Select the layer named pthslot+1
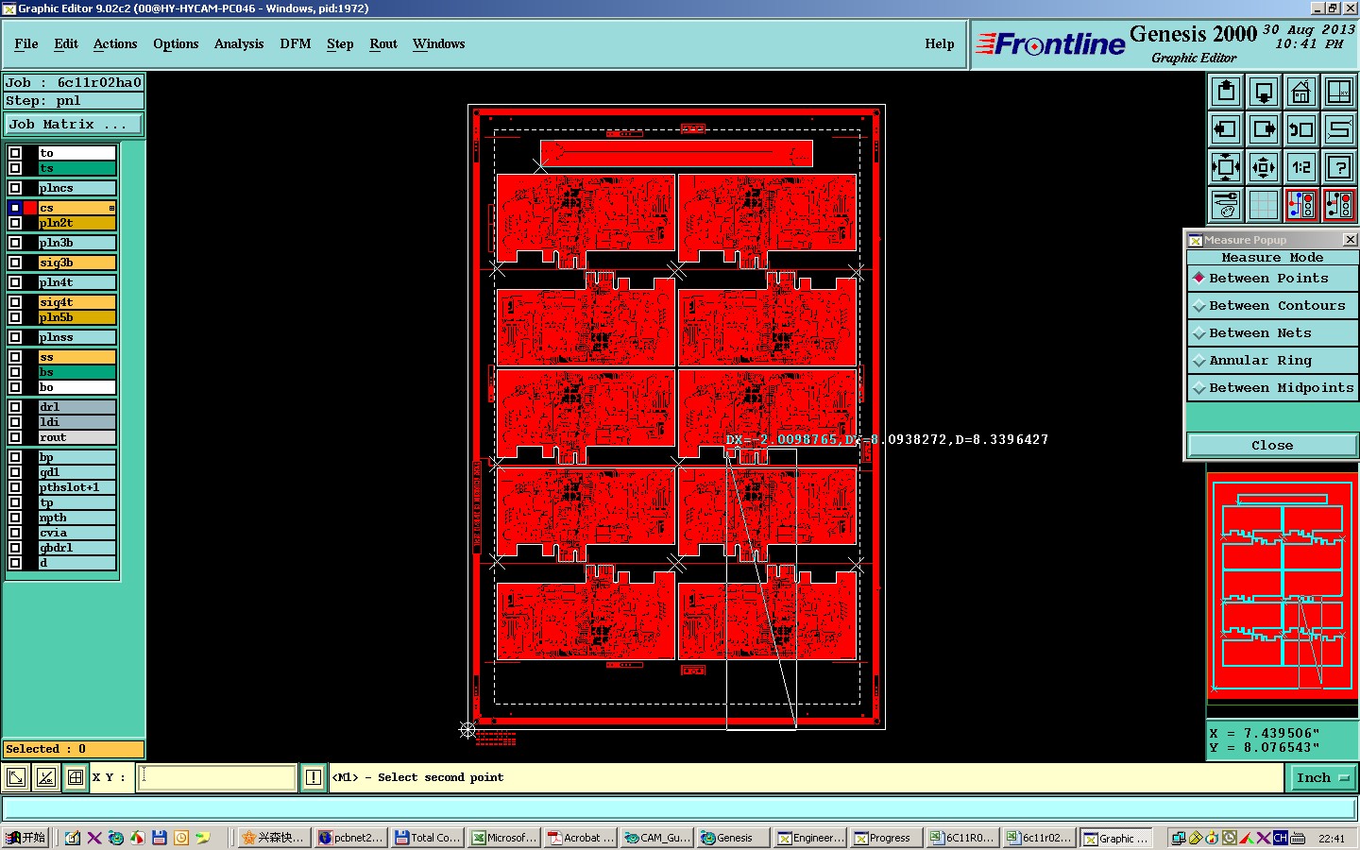Viewport: 1360px width, 850px height. point(76,487)
